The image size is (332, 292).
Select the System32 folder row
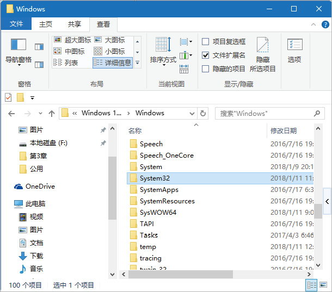(220, 178)
